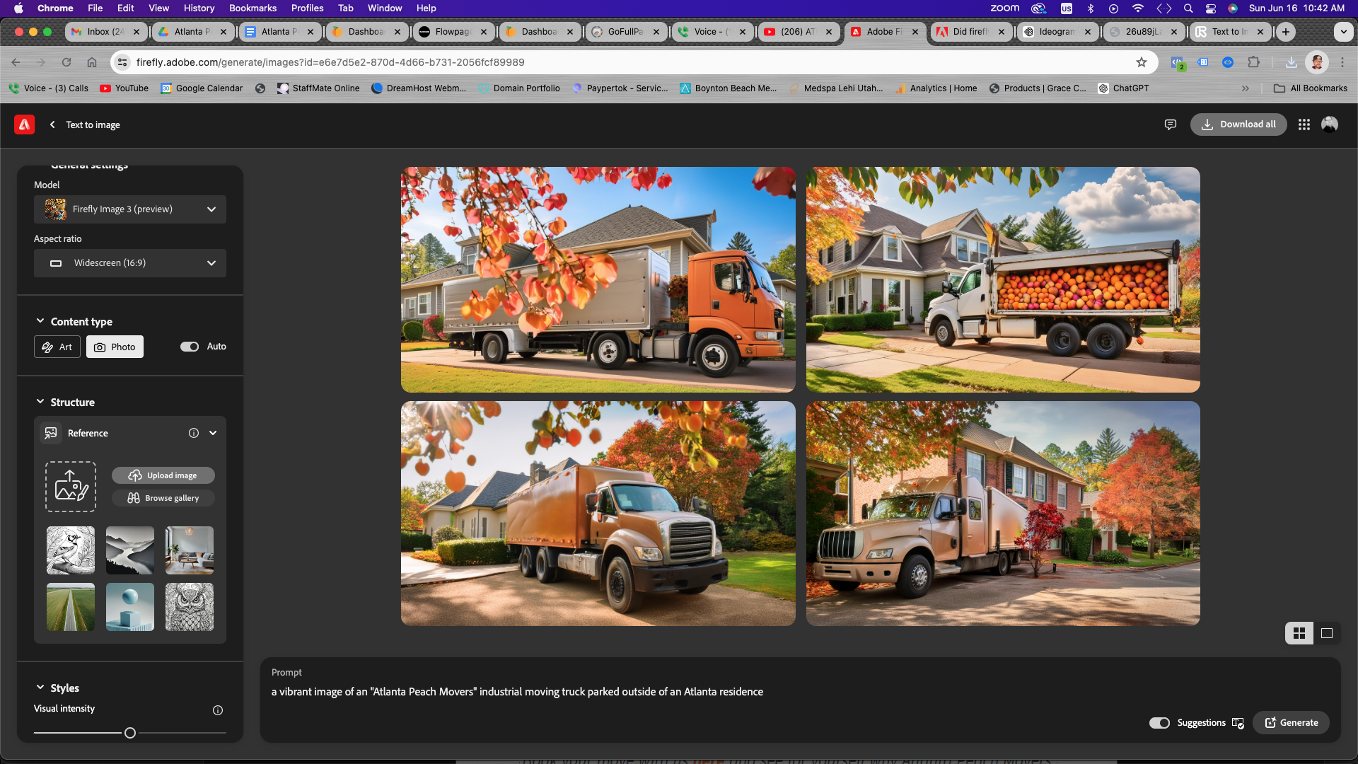The width and height of the screenshot is (1358, 764).
Task: Disable the Suggestions toggle
Action: [x=1159, y=723]
